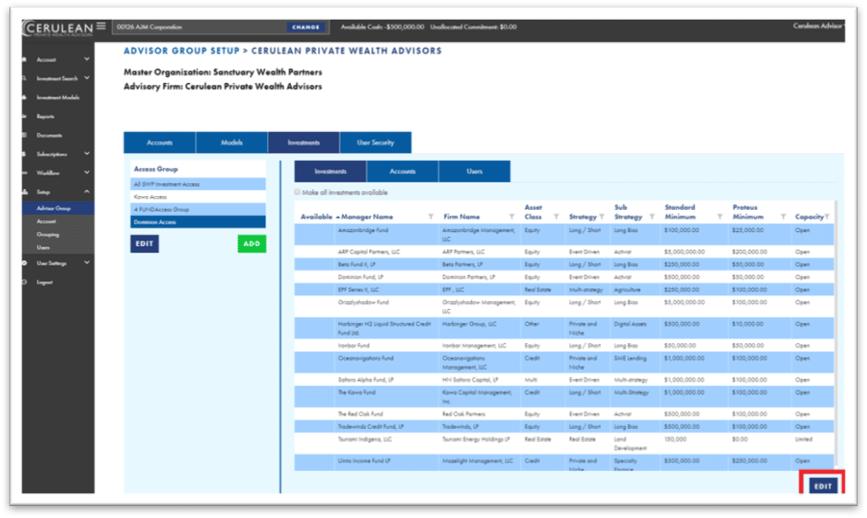Select Account under Setup
Image resolution: width=867 pixels, height=518 pixels.
pyautogui.click(x=46, y=222)
